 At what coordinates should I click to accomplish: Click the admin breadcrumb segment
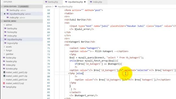coord(48,7)
